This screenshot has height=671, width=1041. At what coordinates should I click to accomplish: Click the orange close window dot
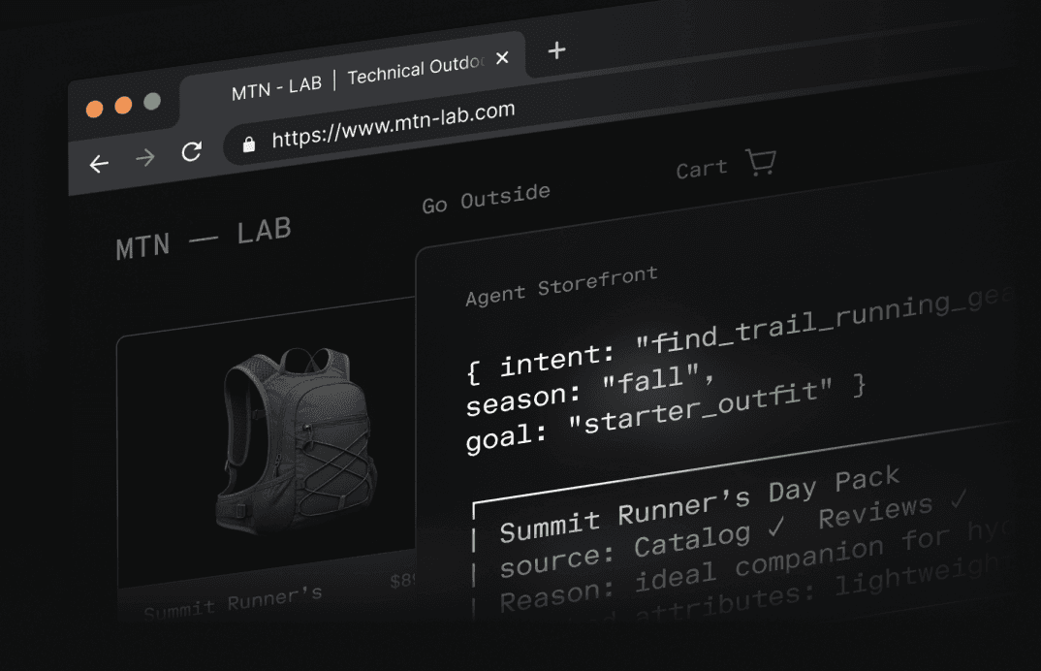point(94,109)
